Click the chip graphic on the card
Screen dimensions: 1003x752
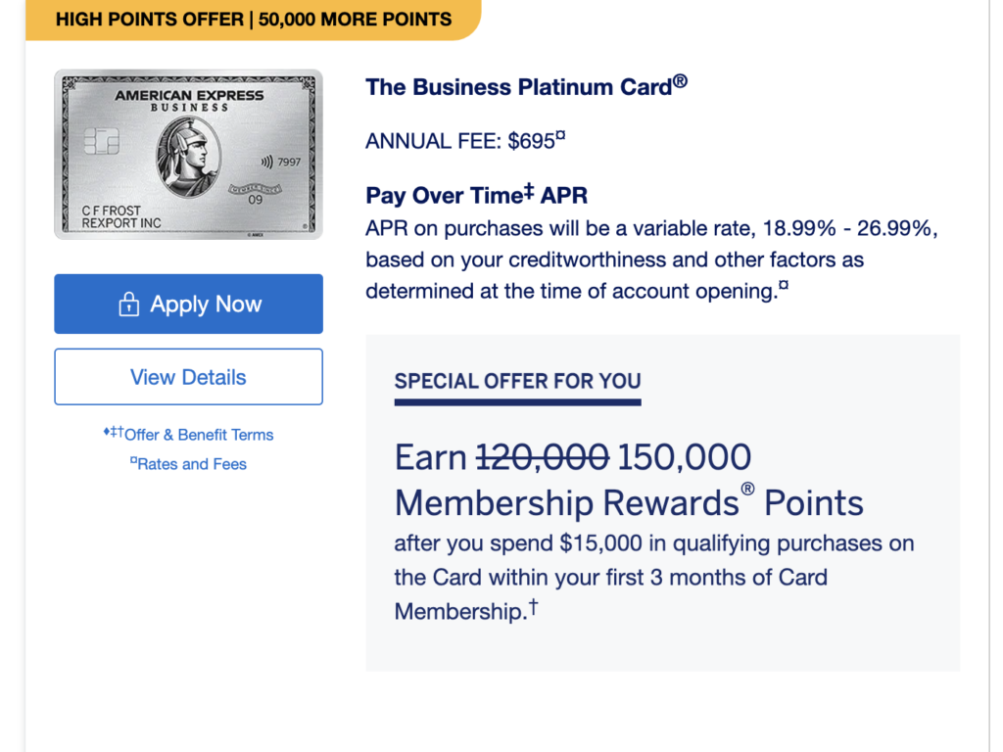[102, 141]
